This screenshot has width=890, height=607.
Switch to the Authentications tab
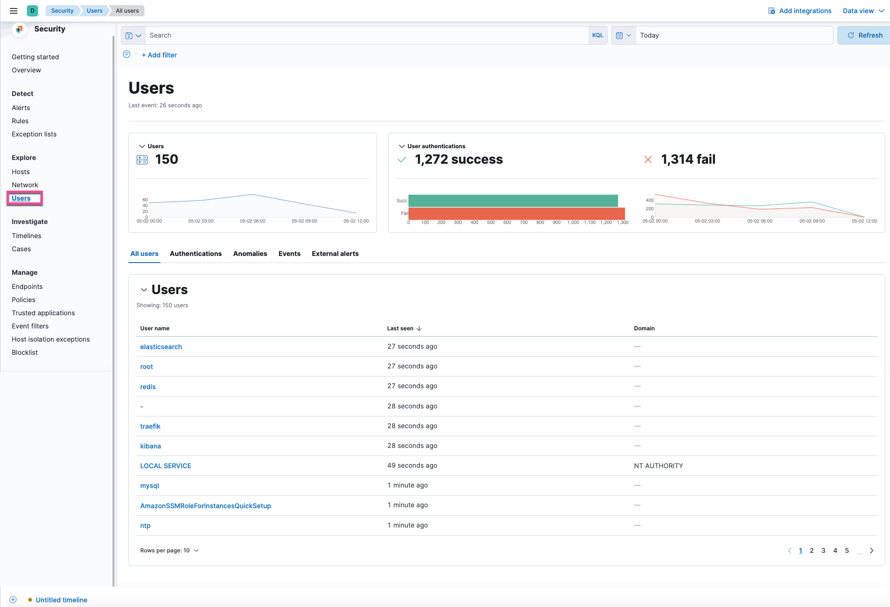tap(196, 254)
